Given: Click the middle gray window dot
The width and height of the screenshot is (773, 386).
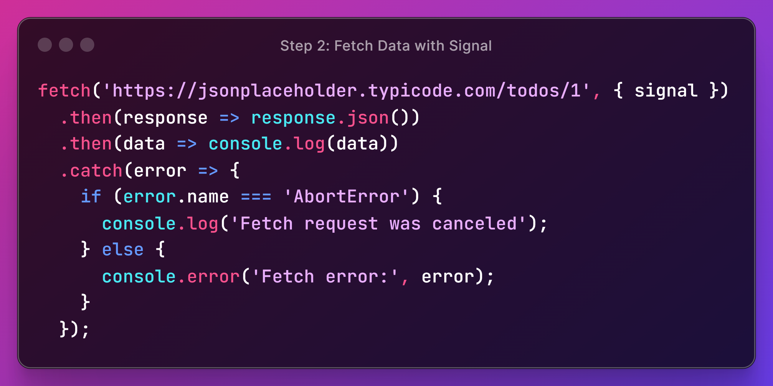Looking at the screenshot, I should coord(66,45).
